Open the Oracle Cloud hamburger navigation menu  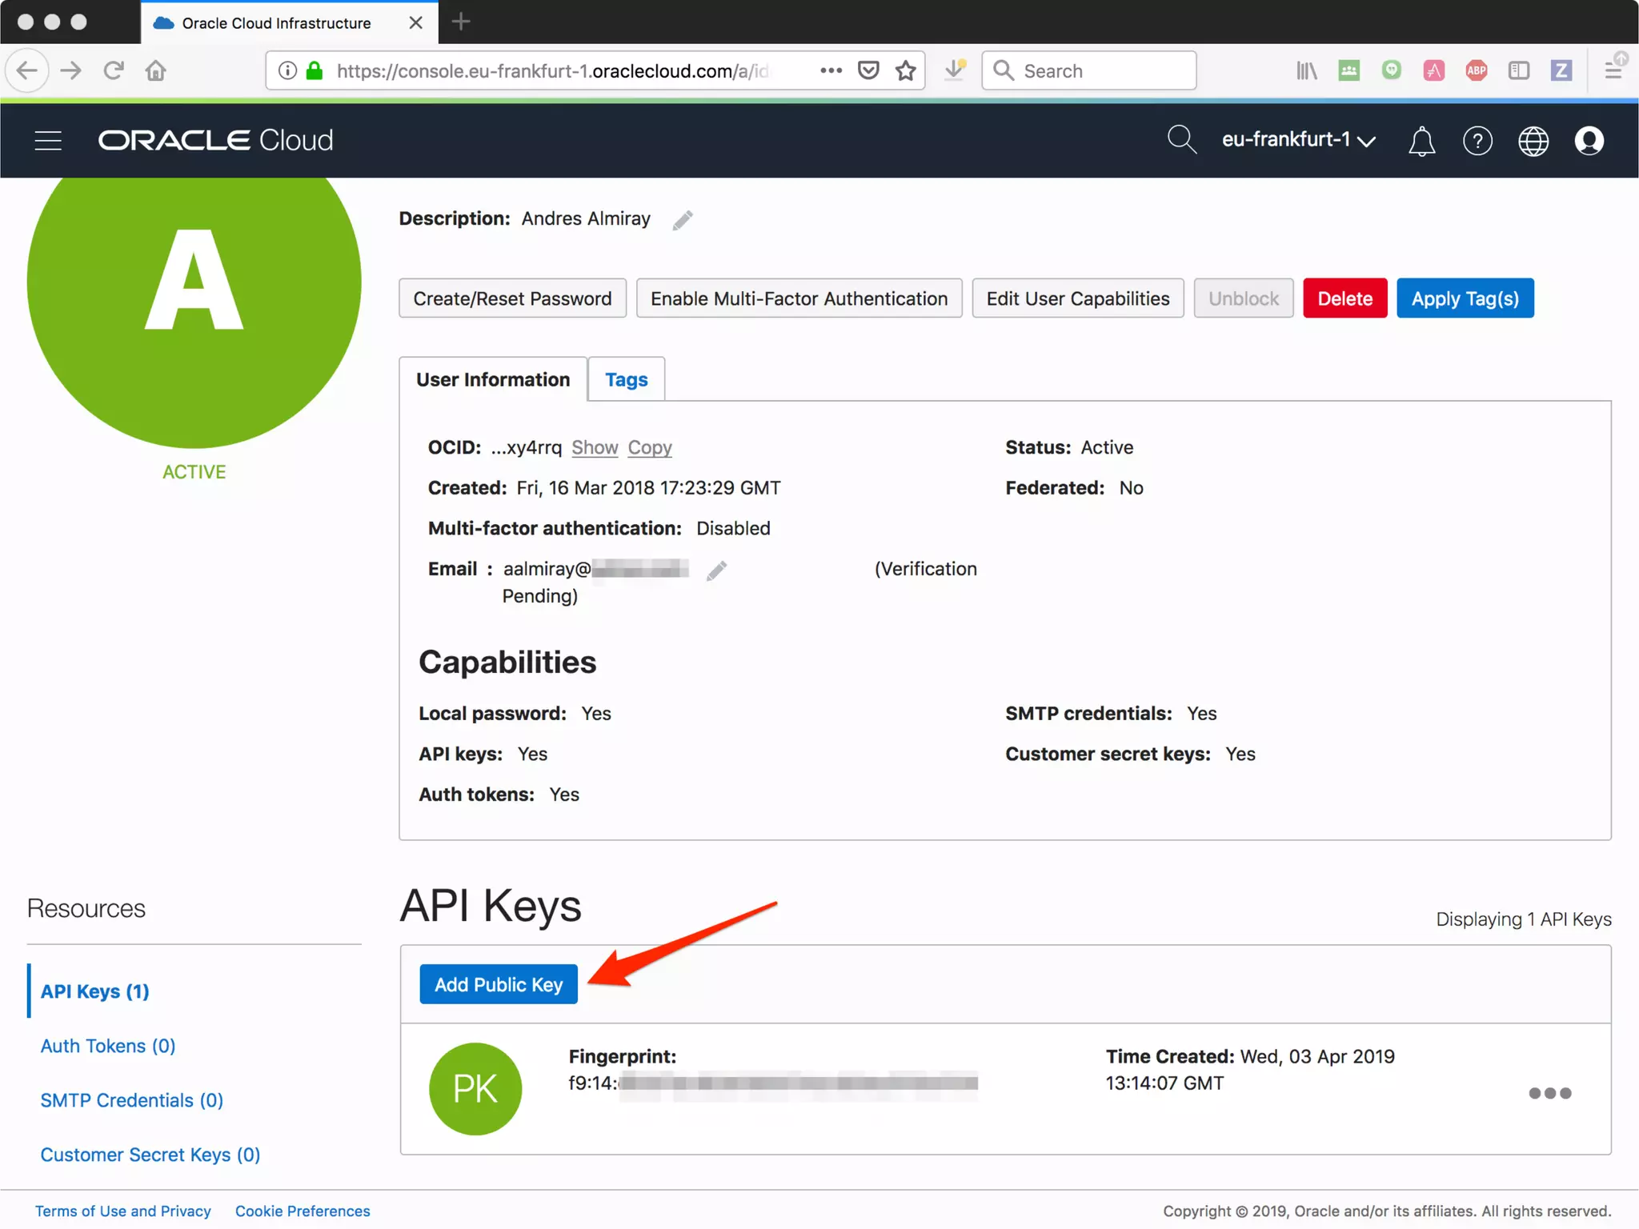[48, 140]
